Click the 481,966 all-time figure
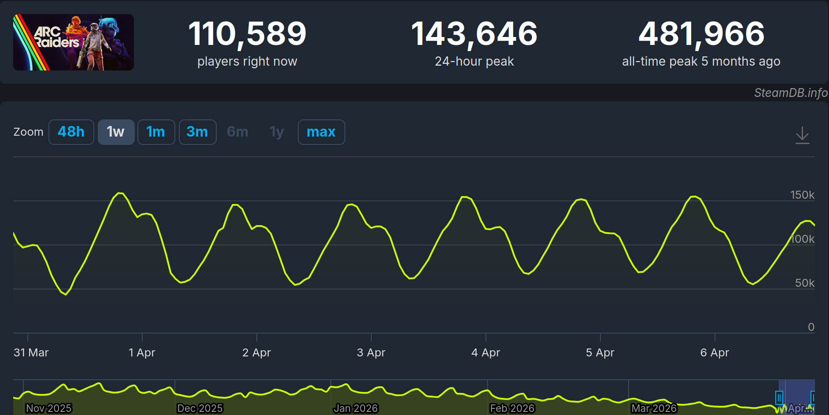 pos(701,33)
